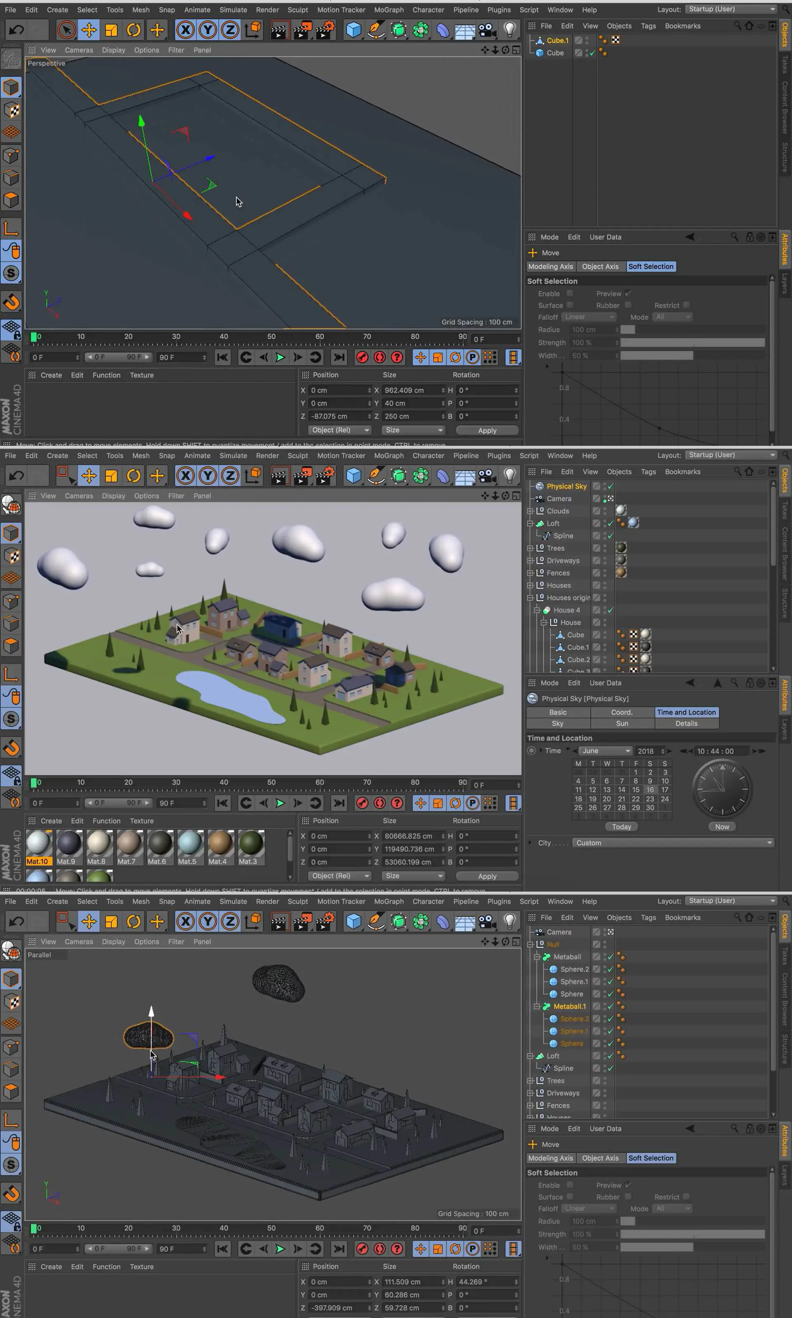792x1318 pixels.
Task: Click the Strength slider bar in top window
Action: click(x=692, y=342)
